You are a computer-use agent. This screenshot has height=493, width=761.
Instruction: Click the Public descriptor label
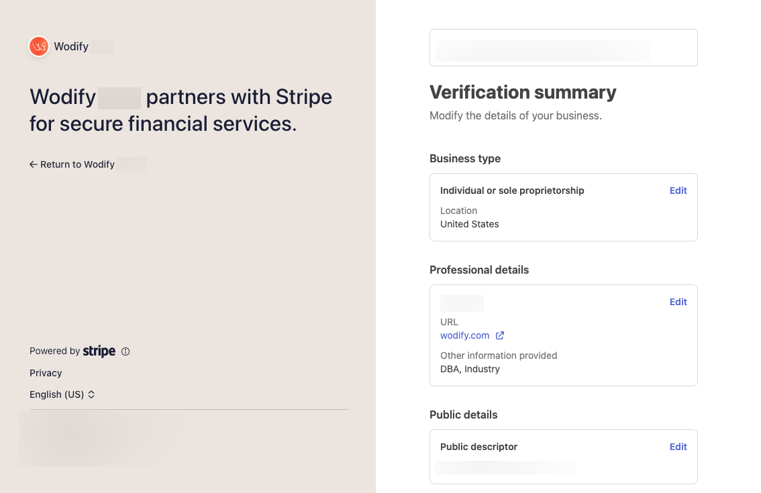pos(478,447)
